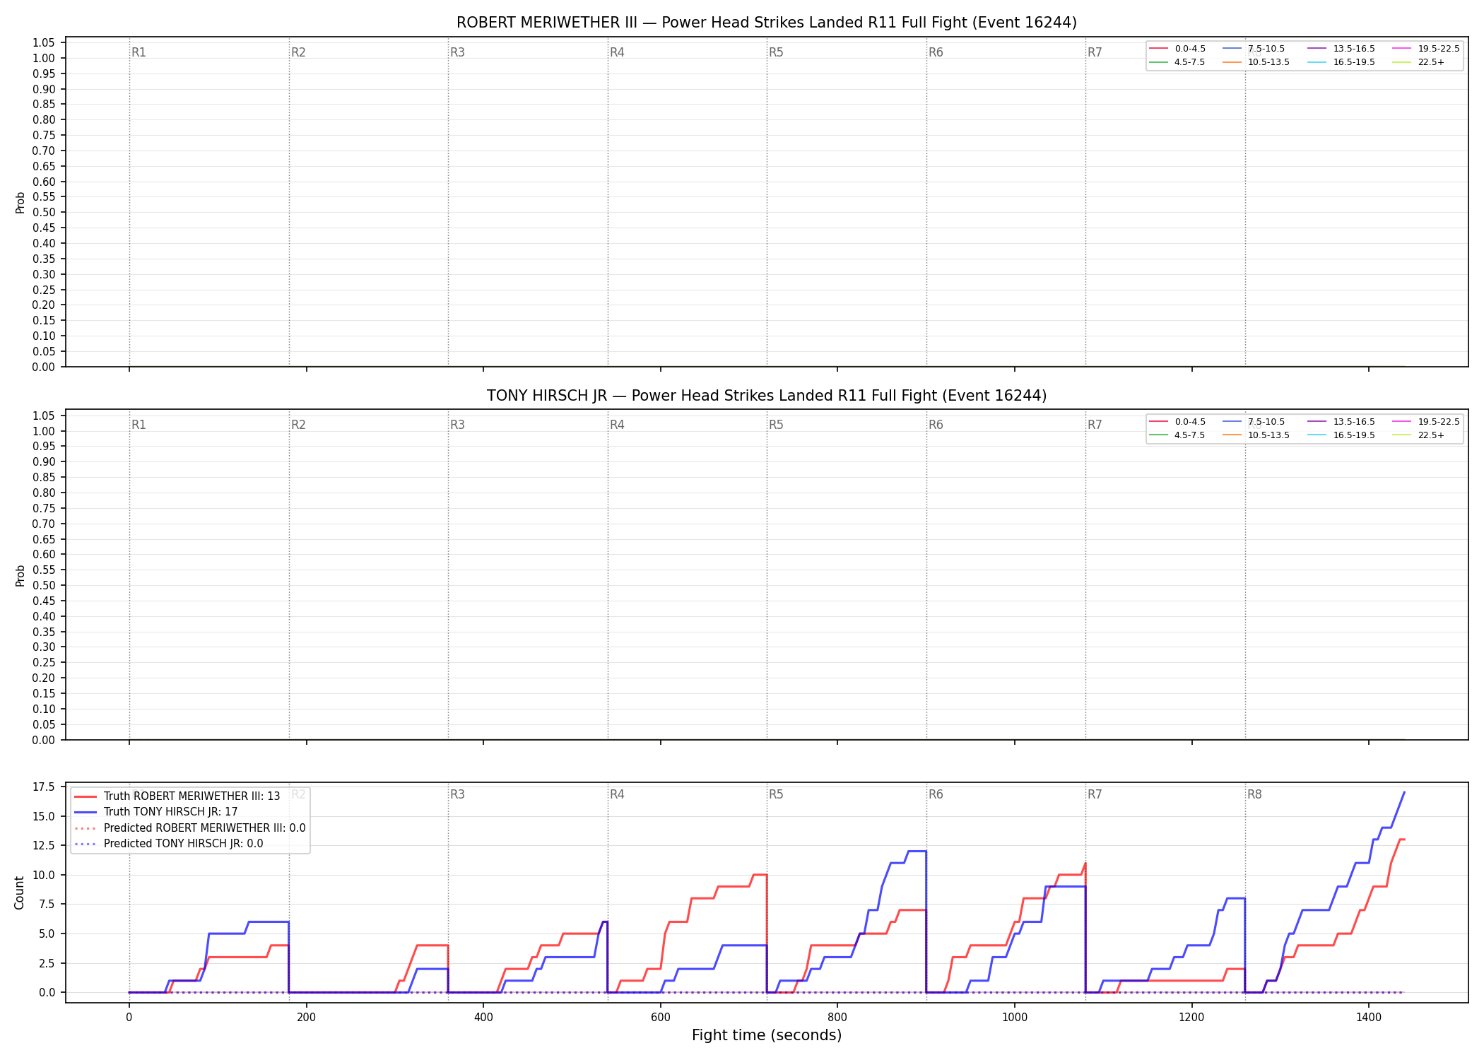Click R7 round label in Count chart
This screenshot has width=1484, height=1060.
(x=1095, y=794)
